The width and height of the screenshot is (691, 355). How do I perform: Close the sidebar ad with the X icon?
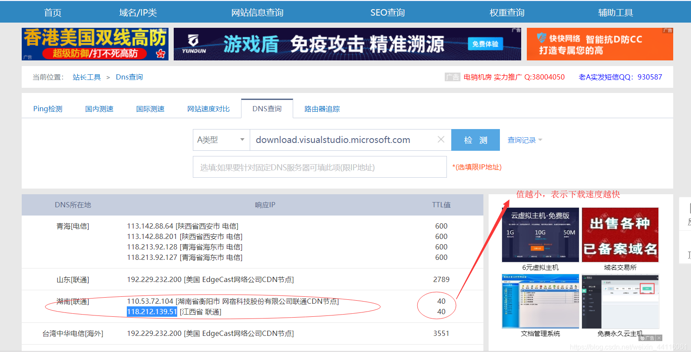(659, 338)
